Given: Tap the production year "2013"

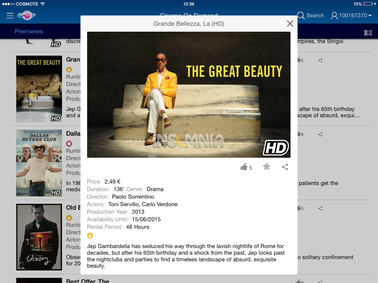Looking at the screenshot, I should 138,212.
